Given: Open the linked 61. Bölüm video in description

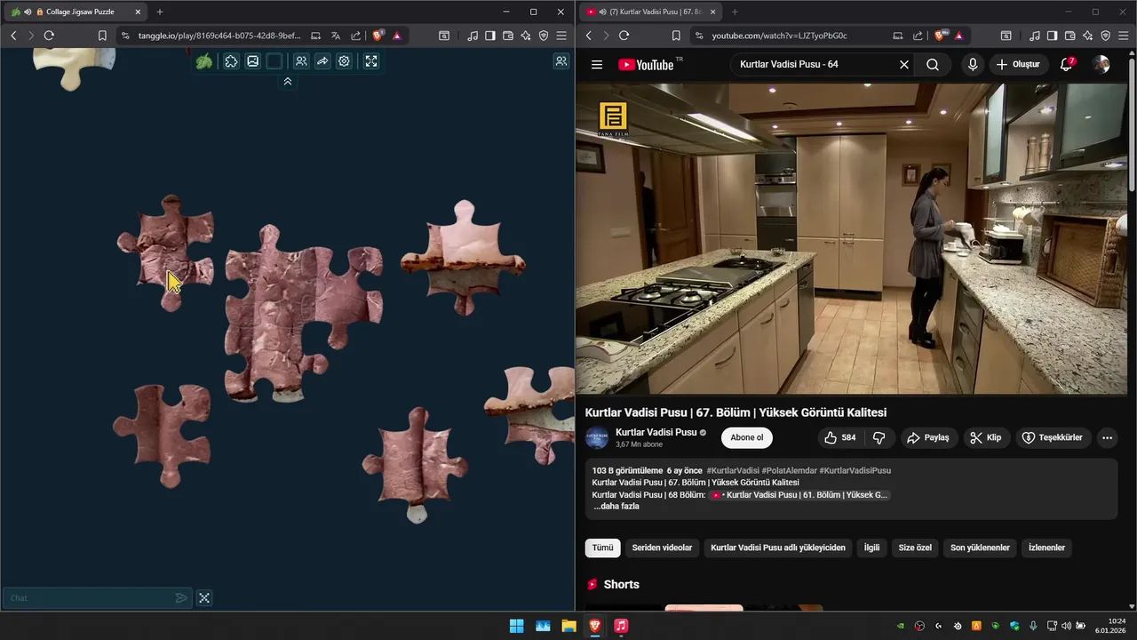Looking at the screenshot, I should coord(800,495).
